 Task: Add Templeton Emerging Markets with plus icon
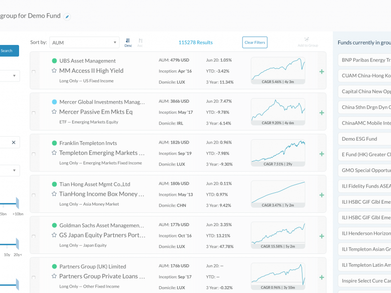(x=322, y=154)
